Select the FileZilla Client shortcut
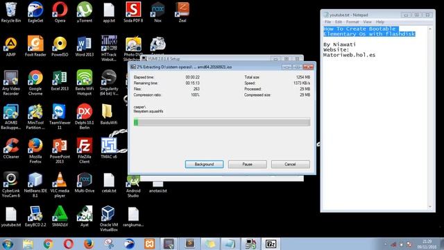 [85, 151]
